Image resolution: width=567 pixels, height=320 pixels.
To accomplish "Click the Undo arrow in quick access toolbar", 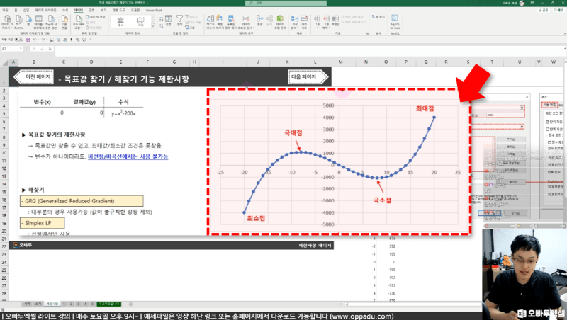I will (x=35, y=40).
